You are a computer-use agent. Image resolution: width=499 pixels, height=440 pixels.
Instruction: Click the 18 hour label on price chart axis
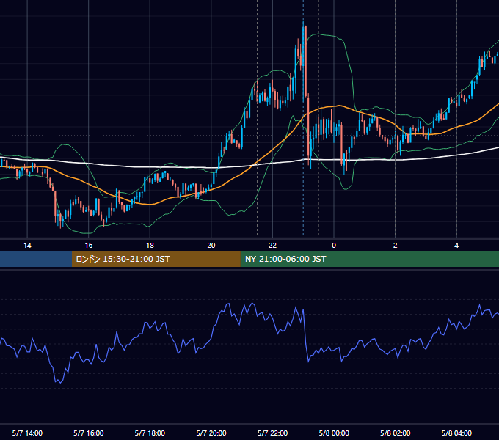pyautogui.click(x=150, y=246)
